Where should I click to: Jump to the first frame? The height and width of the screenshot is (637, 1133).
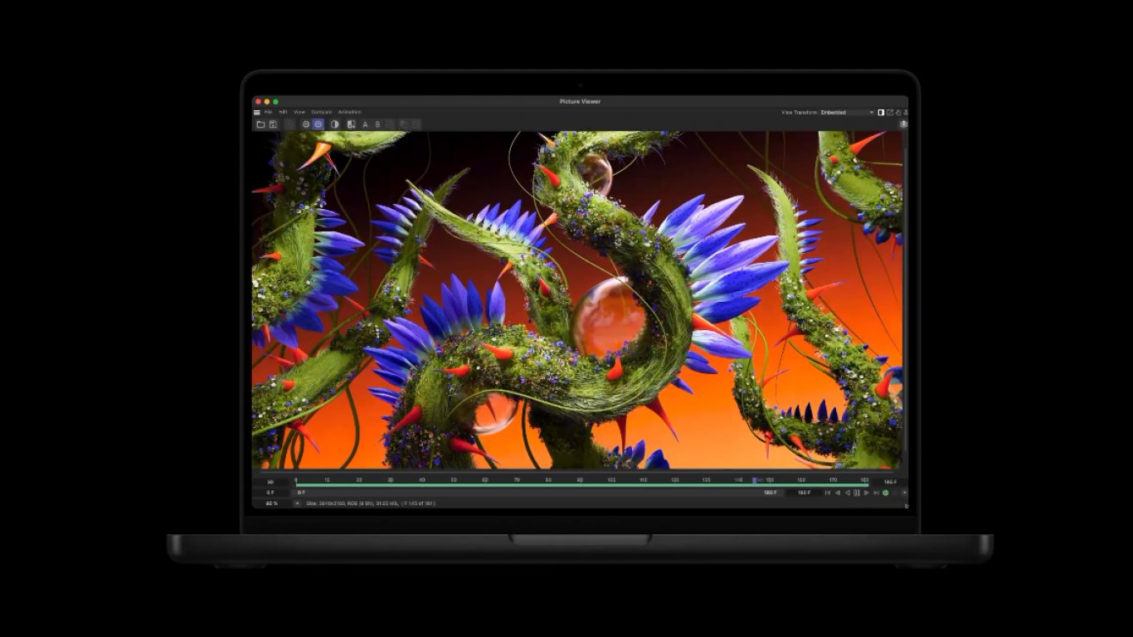tap(827, 493)
